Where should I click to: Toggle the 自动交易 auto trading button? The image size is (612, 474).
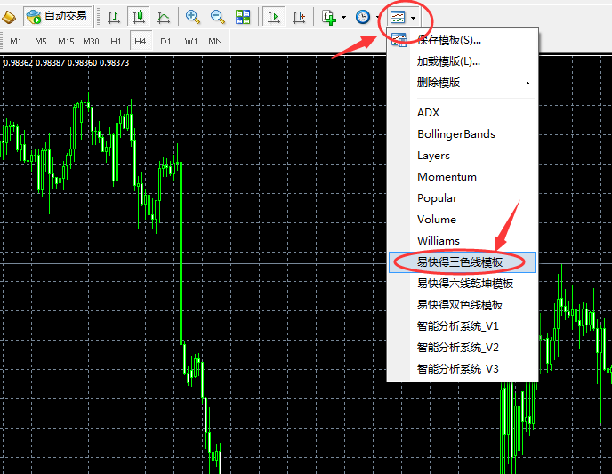(x=58, y=16)
